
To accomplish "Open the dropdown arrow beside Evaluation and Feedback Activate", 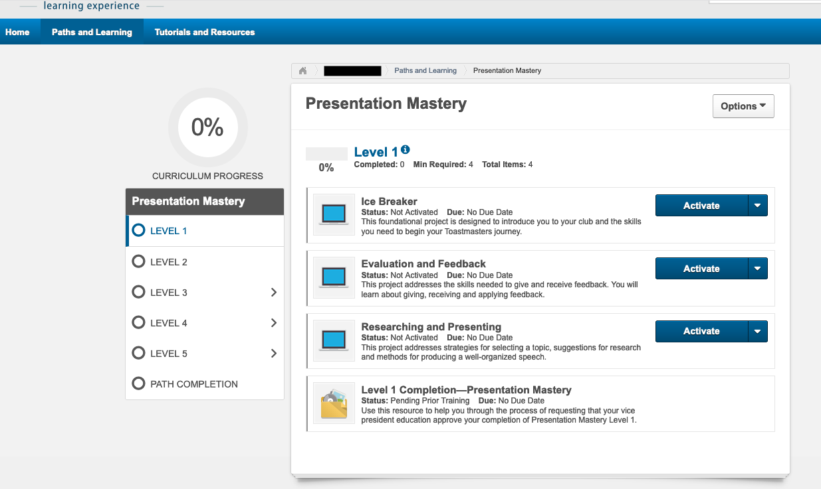I will coord(757,269).
